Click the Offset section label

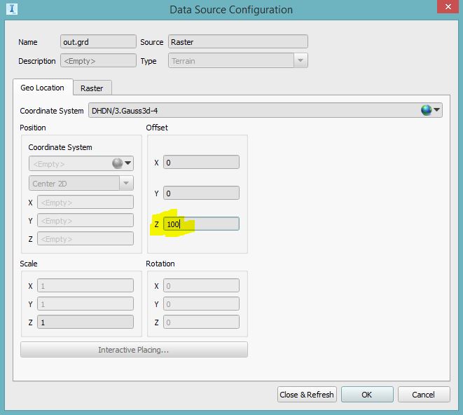(x=157, y=128)
